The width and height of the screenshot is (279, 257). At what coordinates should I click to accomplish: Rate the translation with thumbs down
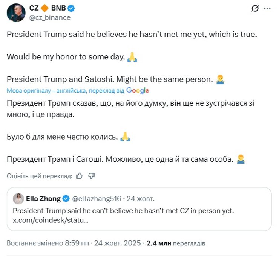tap(91, 175)
